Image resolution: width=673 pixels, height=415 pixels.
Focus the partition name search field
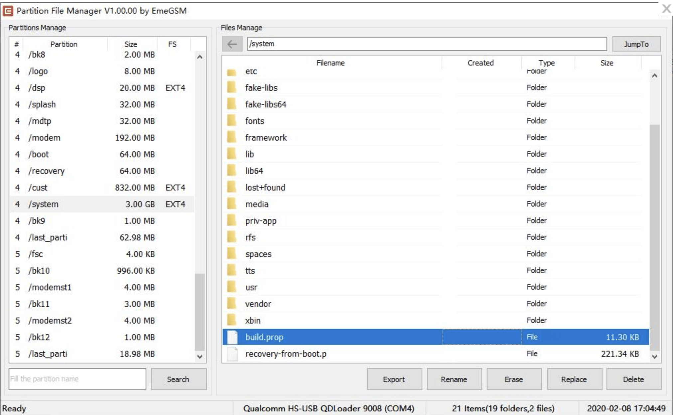[x=77, y=379]
